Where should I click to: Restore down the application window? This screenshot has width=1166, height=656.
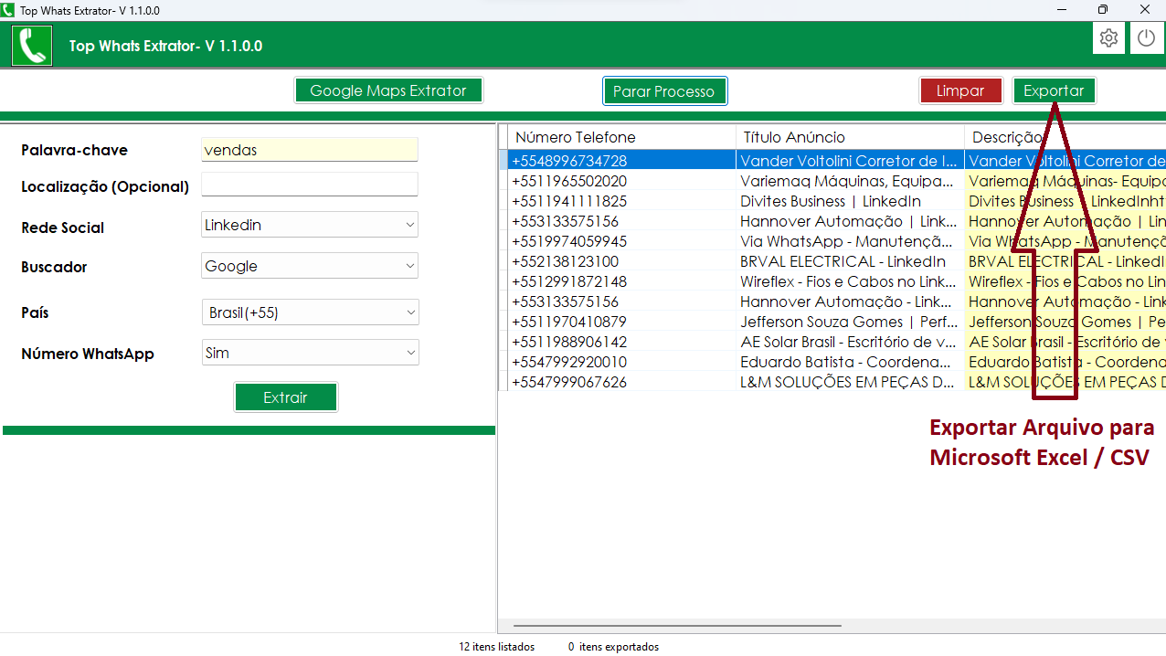[x=1103, y=9]
